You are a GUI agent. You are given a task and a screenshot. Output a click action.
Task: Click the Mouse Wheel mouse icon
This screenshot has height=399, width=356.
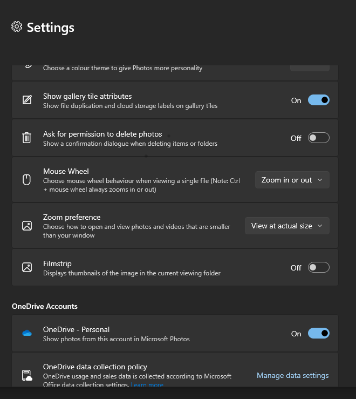pyautogui.click(x=27, y=180)
